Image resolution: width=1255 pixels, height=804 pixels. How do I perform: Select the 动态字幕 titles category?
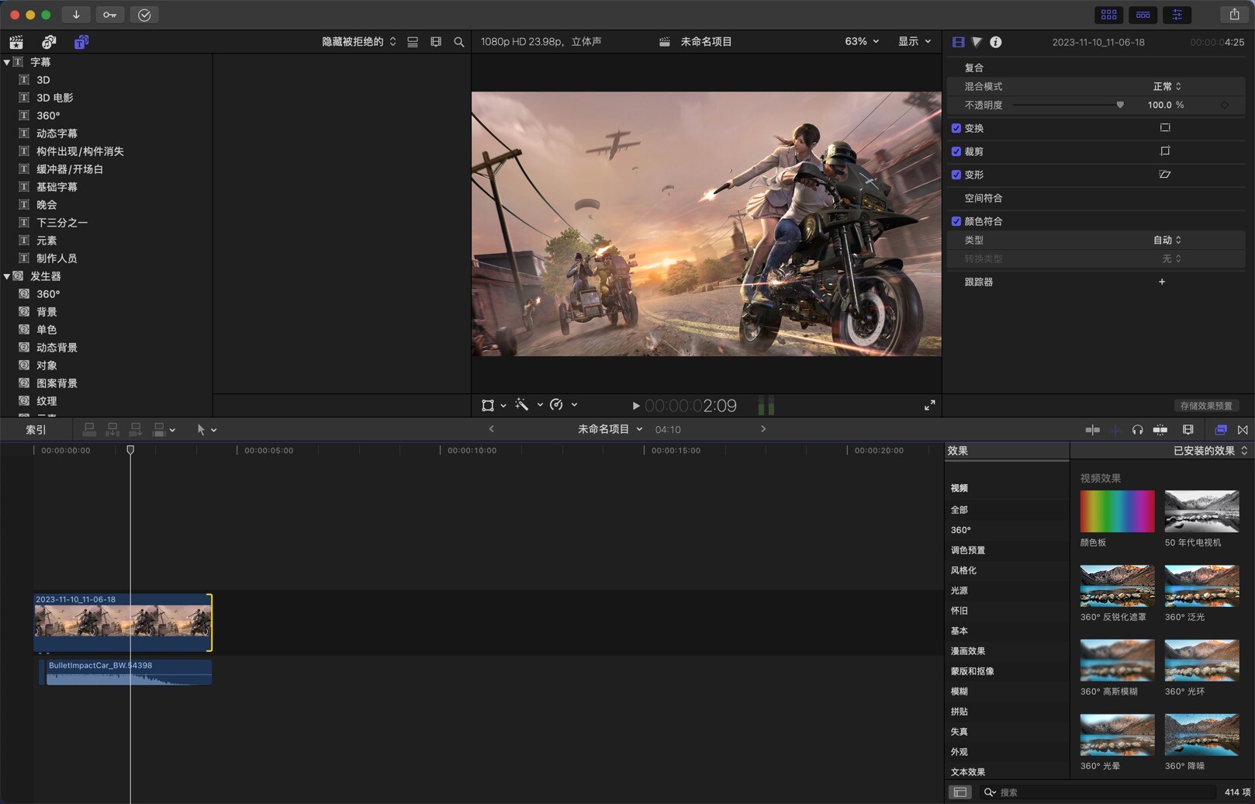57,133
